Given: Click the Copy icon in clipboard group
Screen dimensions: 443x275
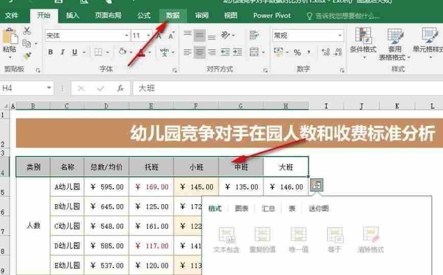Looking at the screenshot, I should click(27, 43).
